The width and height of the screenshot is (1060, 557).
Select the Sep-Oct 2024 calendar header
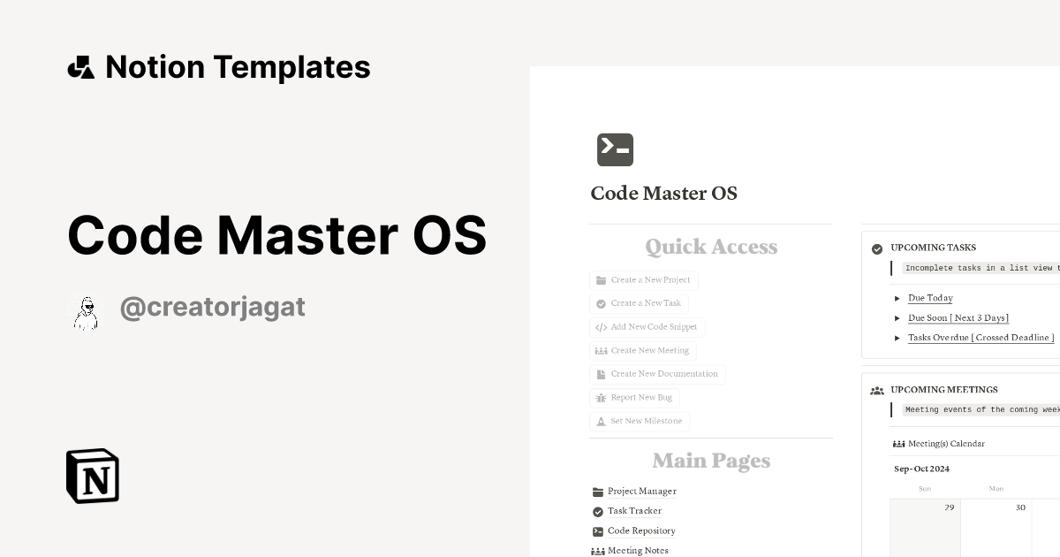(921, 469)
